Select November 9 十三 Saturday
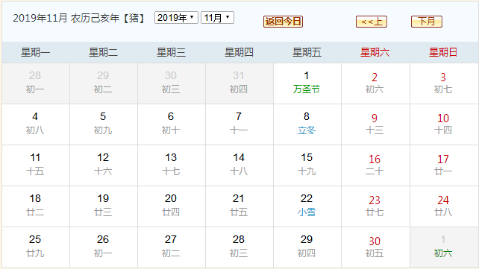The image size is (479, 269). [375, 124]
